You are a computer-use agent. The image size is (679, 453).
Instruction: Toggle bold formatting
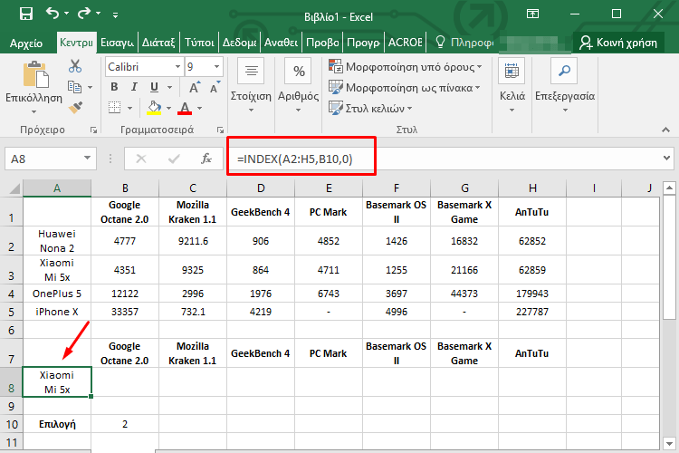click(114, 87)
